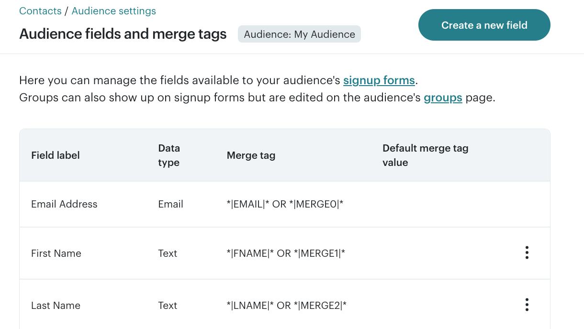Follow the signup forms link
This screenshot has height=329, width=584.
379,80
